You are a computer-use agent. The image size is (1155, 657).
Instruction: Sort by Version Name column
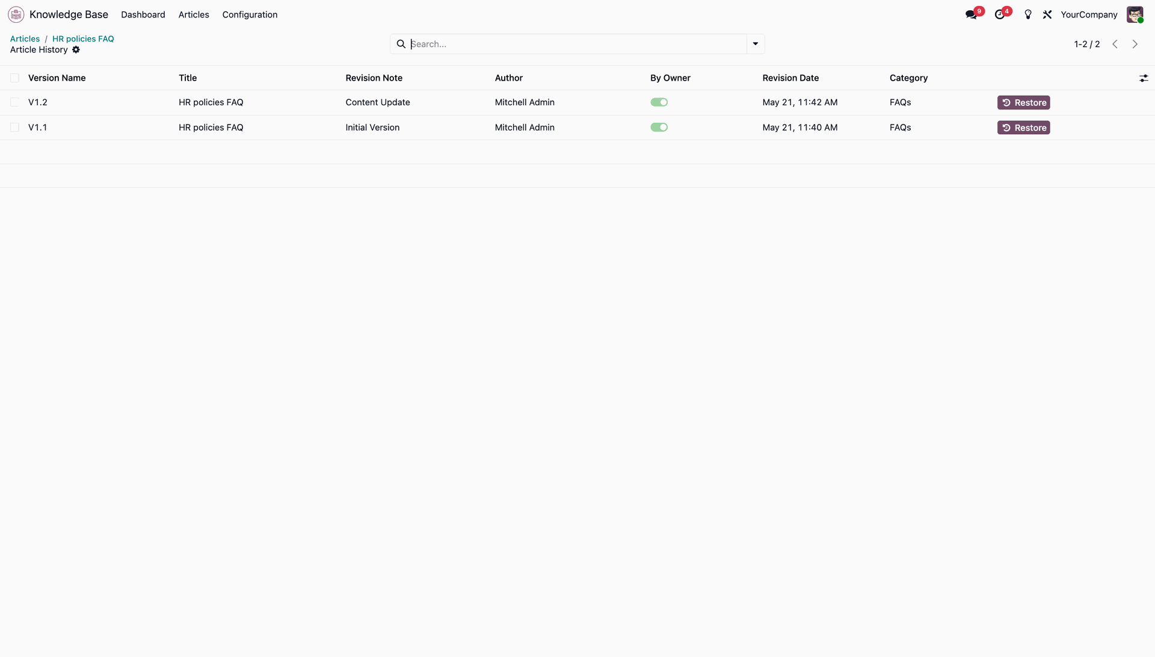tap(57, 78)
